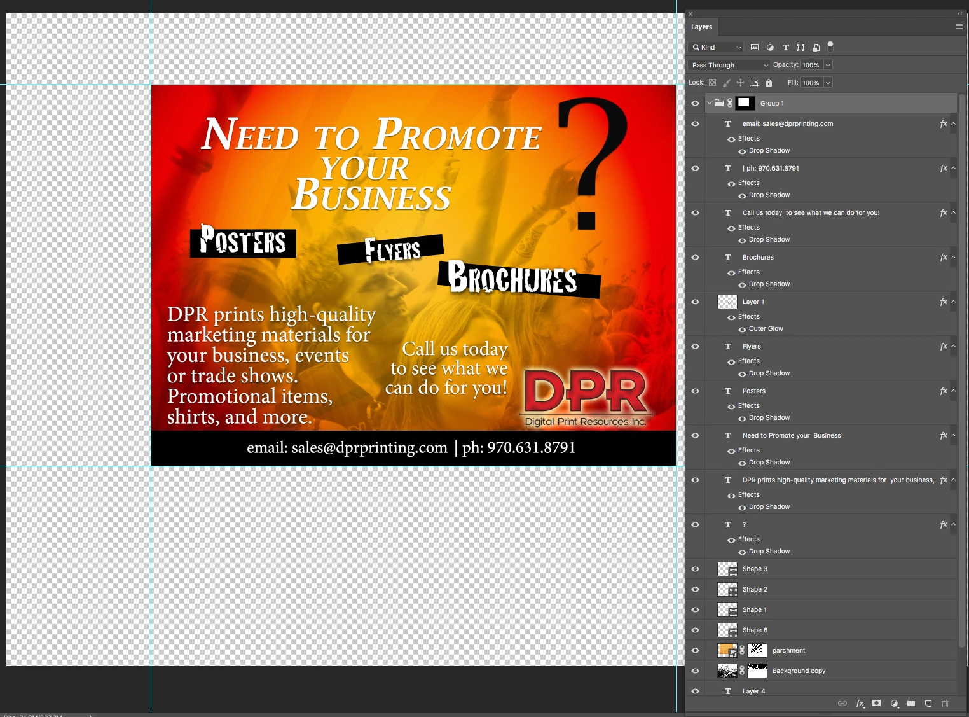
Task: Filter layers by shape layer icon
Action: point(801,47)
